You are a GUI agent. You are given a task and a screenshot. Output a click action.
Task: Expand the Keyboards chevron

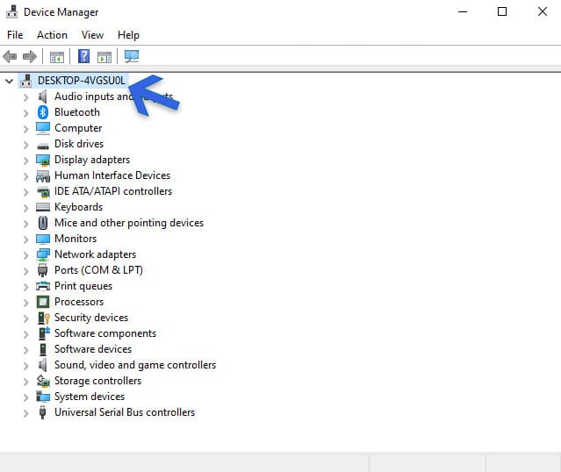tap(25, 208)
